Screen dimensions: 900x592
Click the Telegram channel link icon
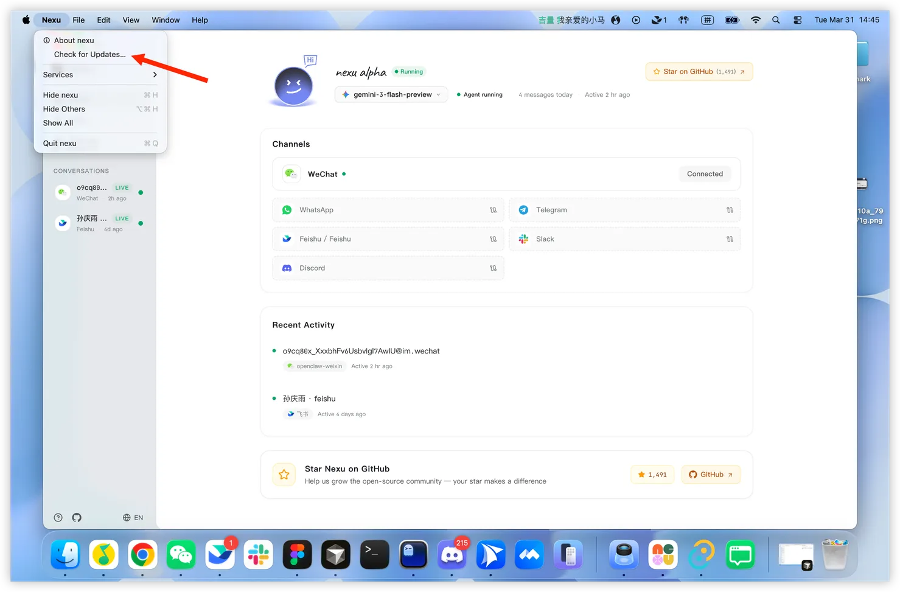pyautogui.click(x=729, y=210)
